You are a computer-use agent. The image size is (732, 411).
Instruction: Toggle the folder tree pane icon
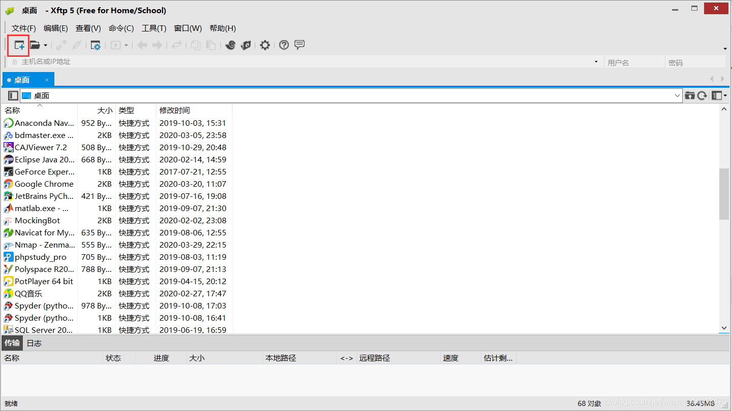(x=13, y=95)
